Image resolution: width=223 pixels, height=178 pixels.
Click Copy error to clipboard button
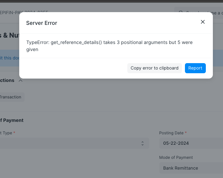tap(155, 68)
